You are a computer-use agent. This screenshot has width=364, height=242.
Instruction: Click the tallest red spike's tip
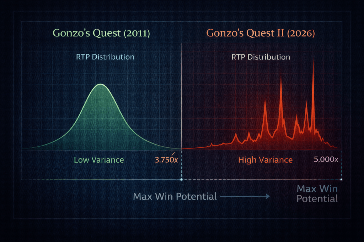pos(313,60)
